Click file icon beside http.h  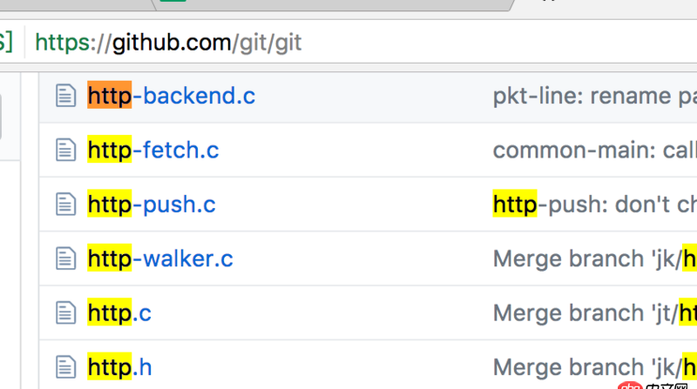[66, 367]
